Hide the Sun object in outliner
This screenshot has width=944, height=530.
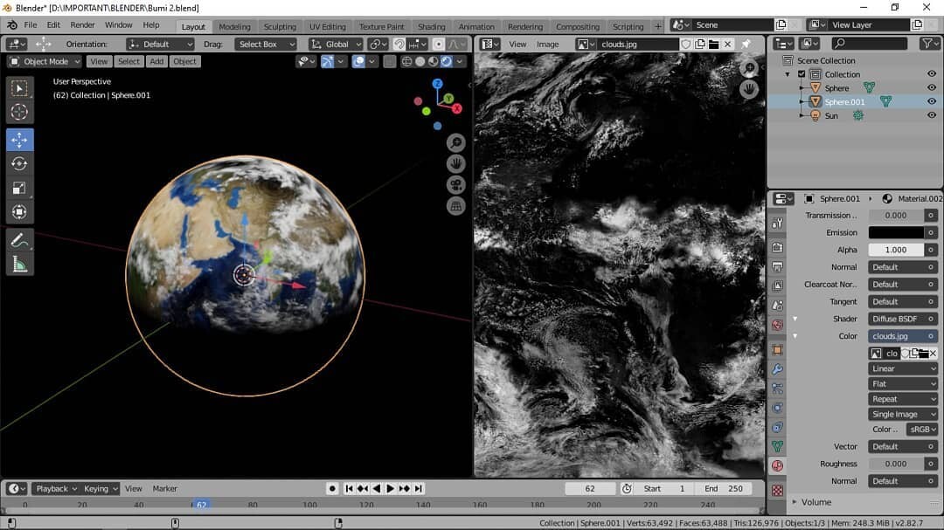[932, 115]
